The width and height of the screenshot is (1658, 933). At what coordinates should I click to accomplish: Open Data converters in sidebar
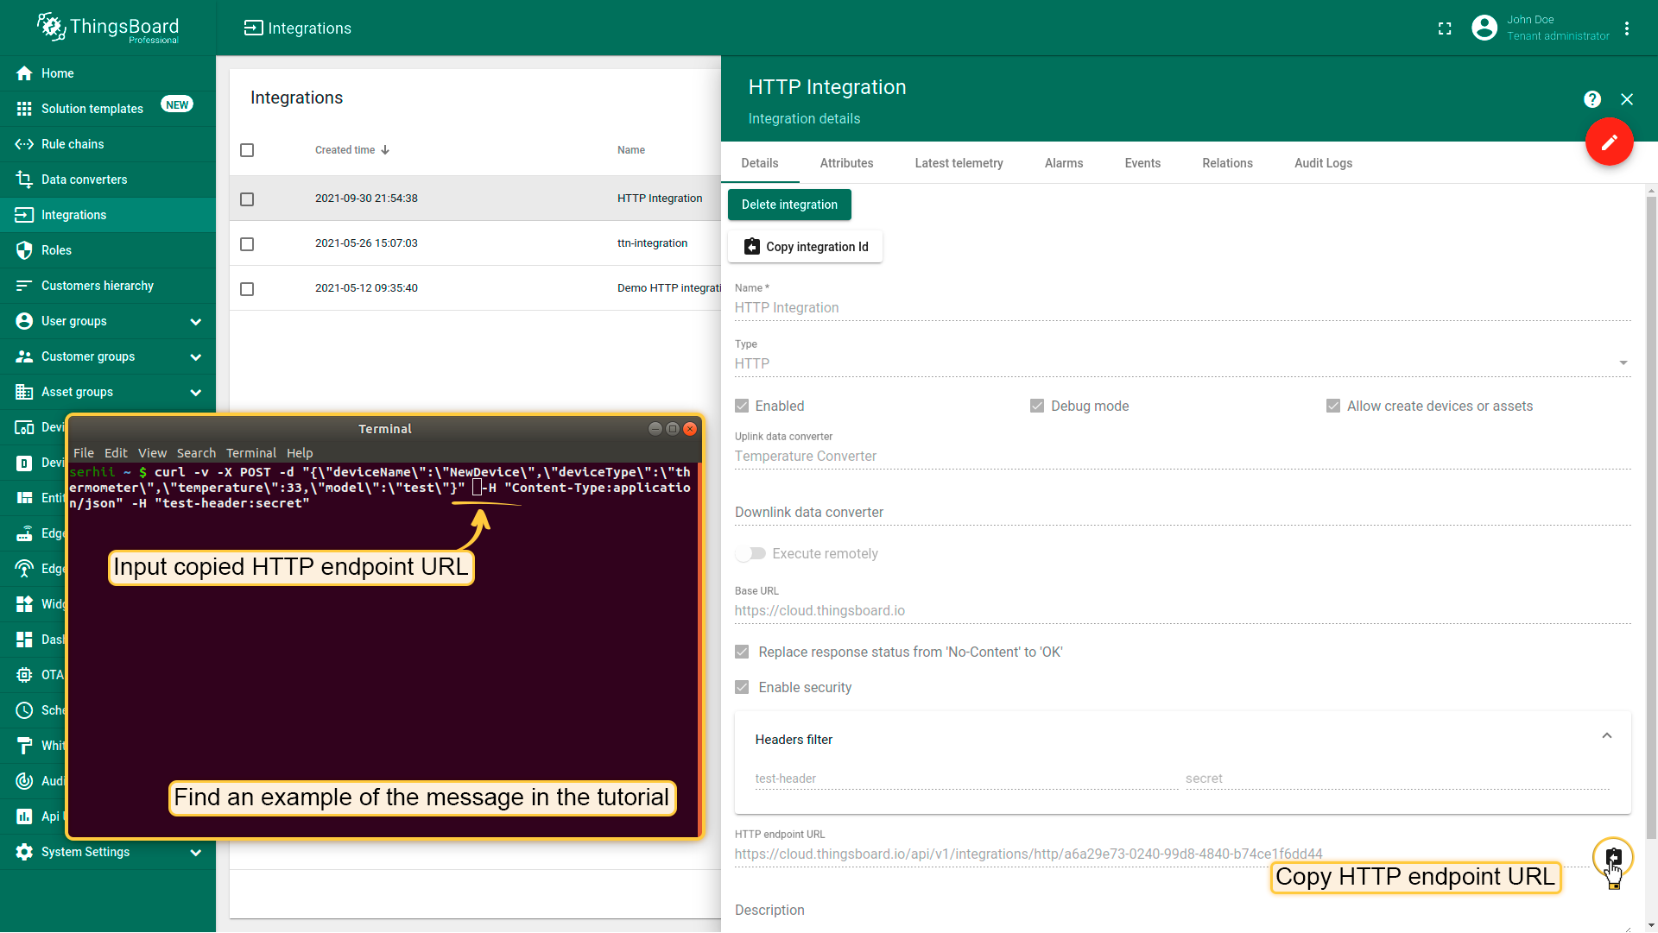[x=84, y=180]
